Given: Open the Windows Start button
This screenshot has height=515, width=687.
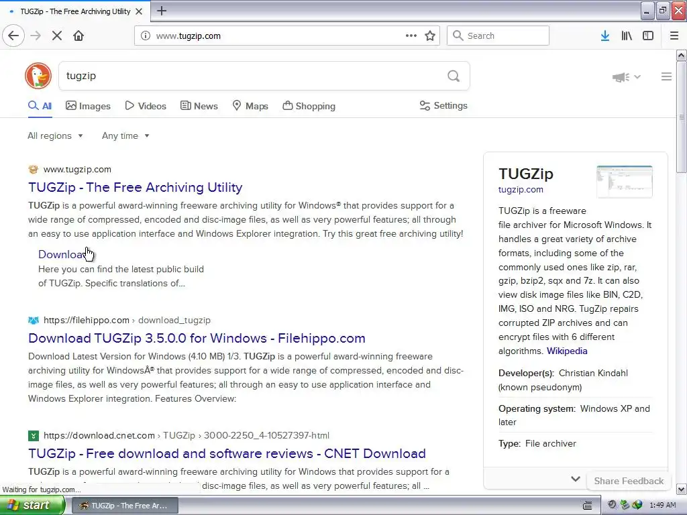Looking at the screenshot, I should 32,506.
